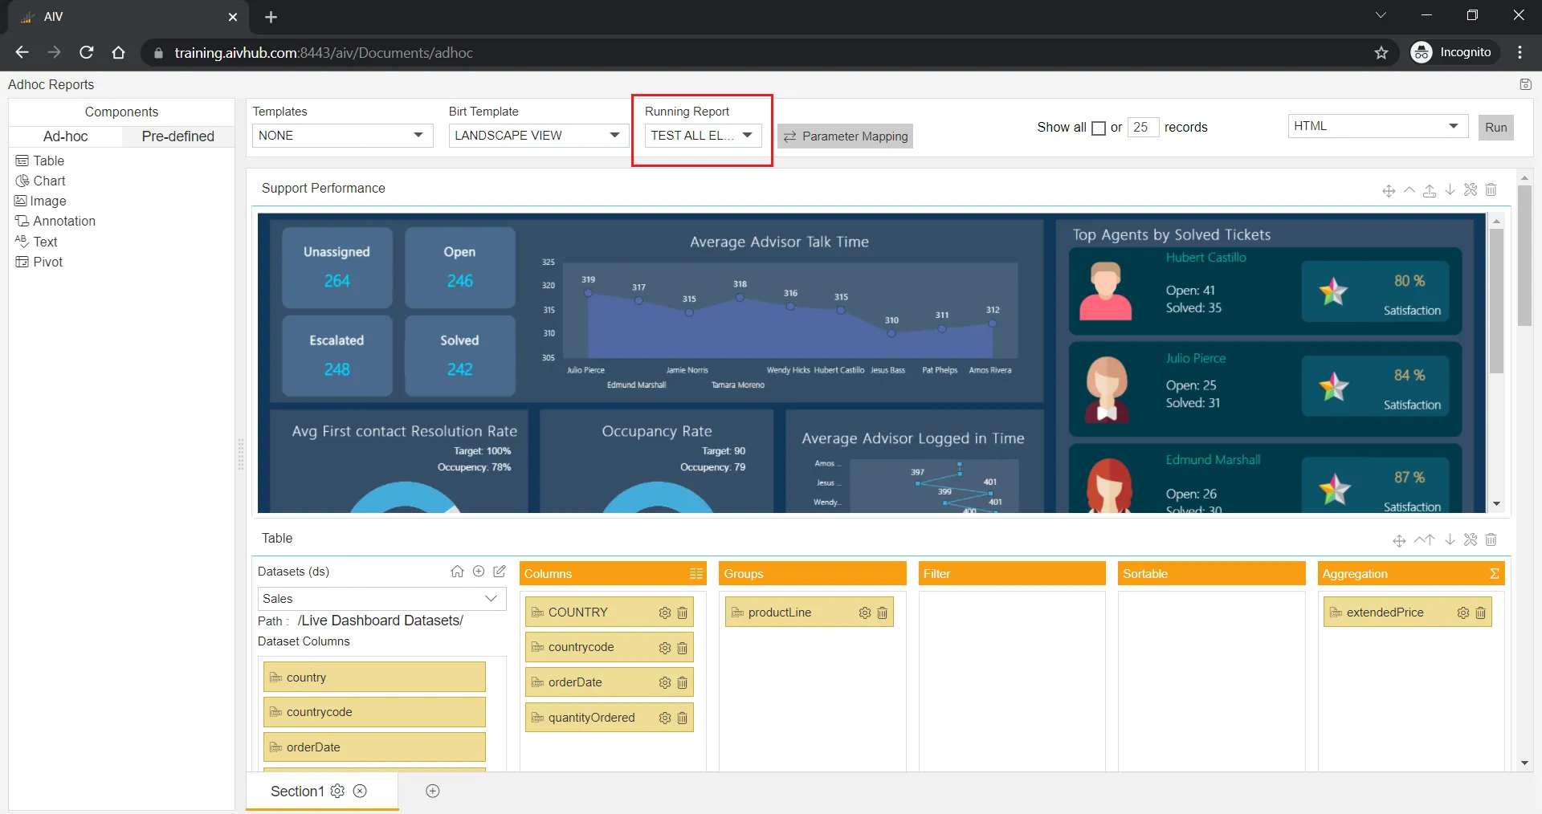The height and width of the screenshot is (814, 1542).
Task: Click the Sortable panel header
Action: [x=1211, y=574]
